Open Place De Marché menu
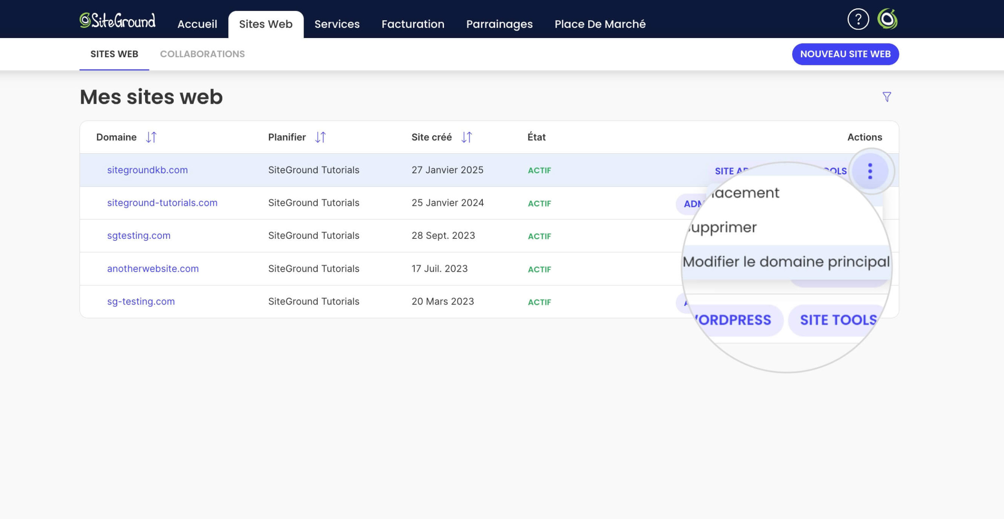The height and width of the screenshot is (519, 1004). point(600,24)
